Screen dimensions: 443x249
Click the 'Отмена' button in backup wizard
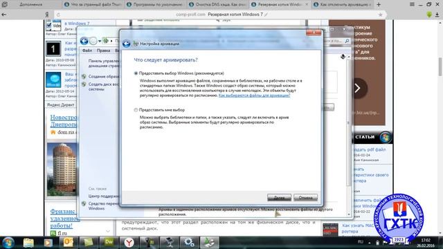(x=305, y=197)
